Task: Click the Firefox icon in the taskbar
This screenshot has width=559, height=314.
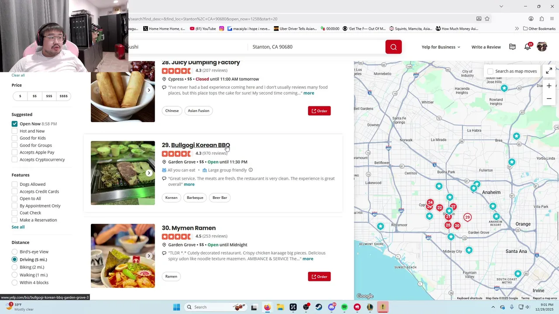Action: click(x=267, y=307)
